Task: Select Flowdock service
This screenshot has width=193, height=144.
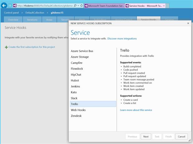Action: click(x=93, y=69)
